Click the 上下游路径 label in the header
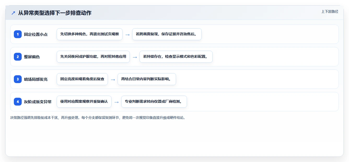The height and width of the screenshot is (162, 349). coord(330,11)
